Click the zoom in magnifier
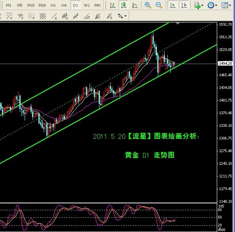Image resolution: width=235 pixels, height=232 pixels. 148,5
